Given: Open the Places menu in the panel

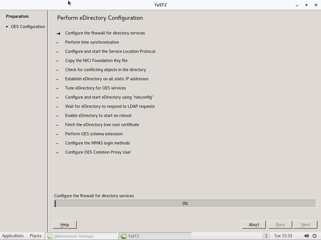Looking at the screenshot, I should (35, 236).
